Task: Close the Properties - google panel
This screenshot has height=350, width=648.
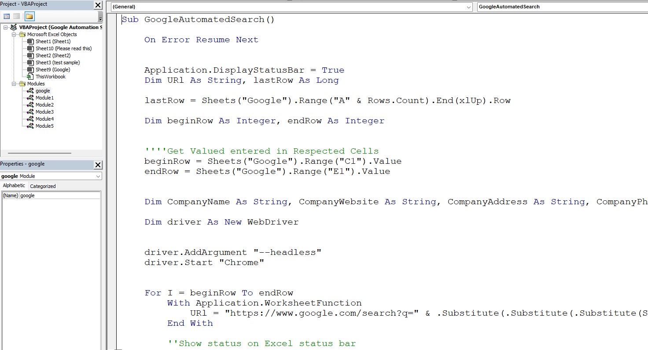Action: point(98,165)
